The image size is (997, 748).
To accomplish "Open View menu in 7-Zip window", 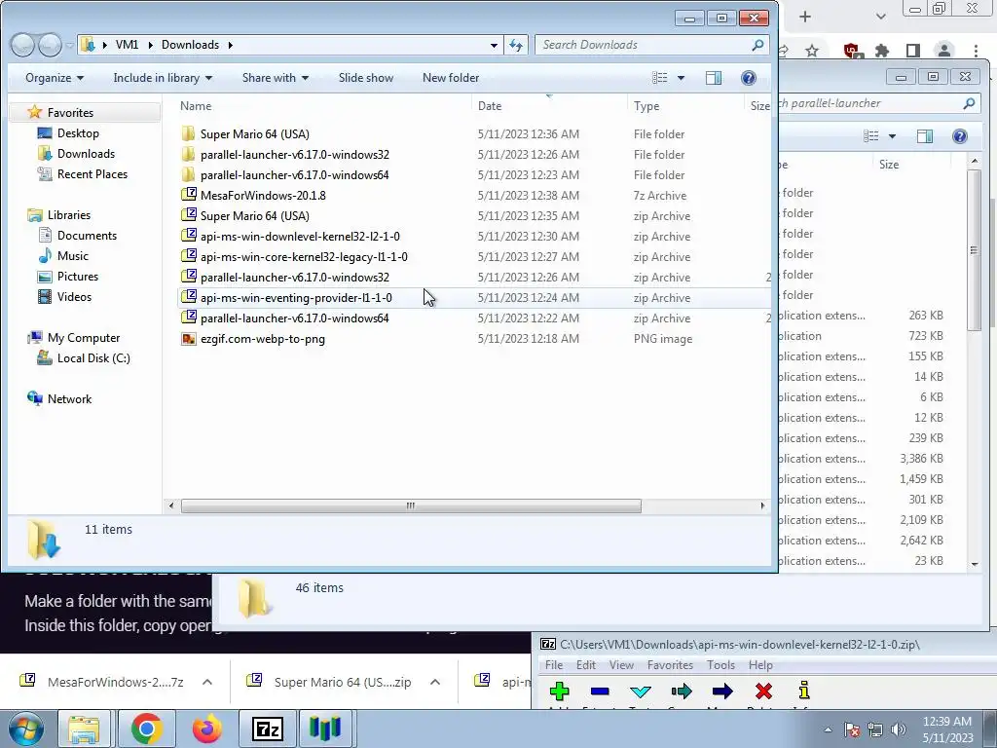I will coord(621,664).
